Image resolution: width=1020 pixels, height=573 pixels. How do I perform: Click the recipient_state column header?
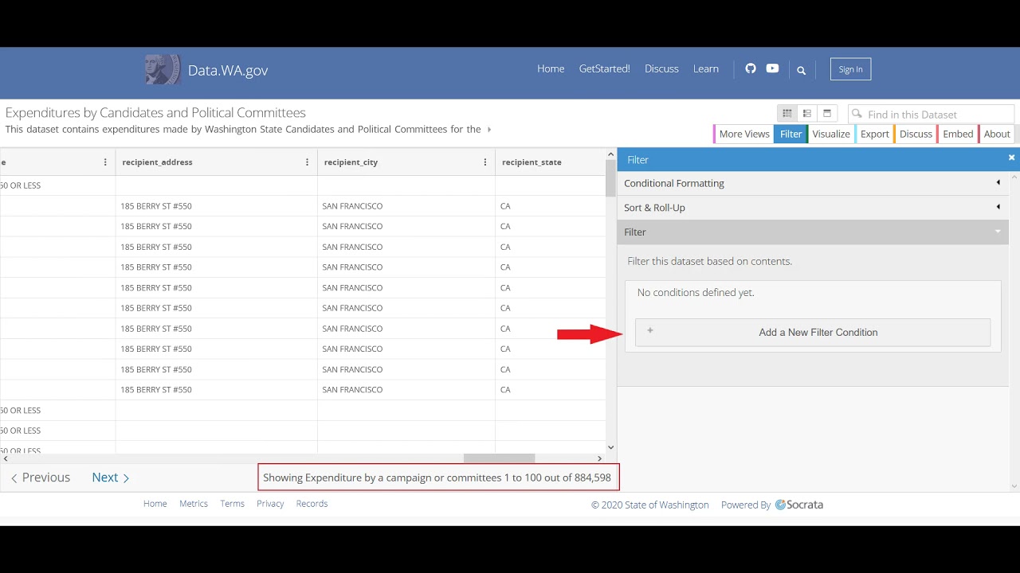[x=551, y=162]
